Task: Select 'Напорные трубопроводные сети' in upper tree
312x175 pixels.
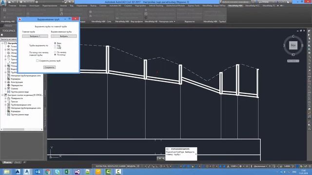Action: click(26, 76)
